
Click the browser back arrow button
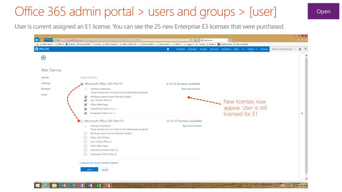click(37, 40)
